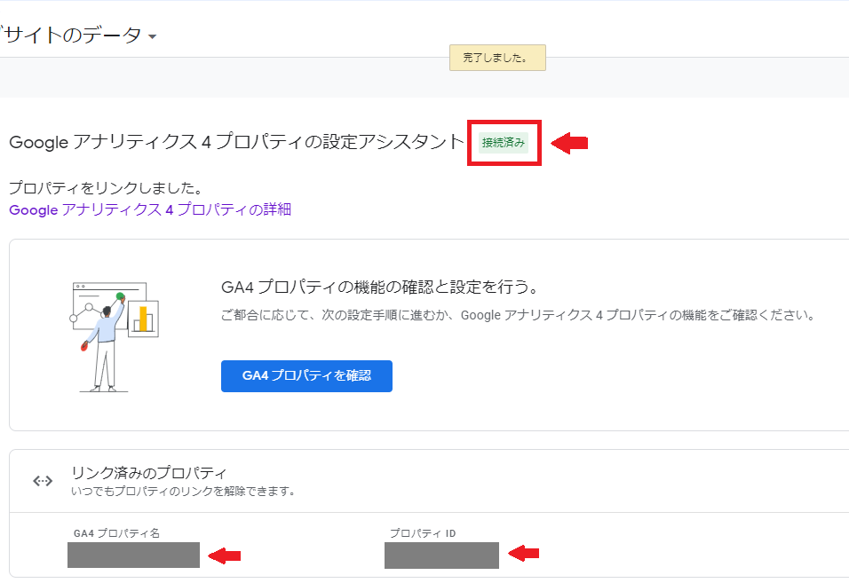Click the プロパティをリンクしました。 text

107,187
